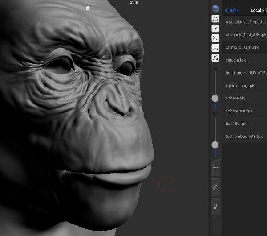Open chimp_bust_11.obj from the file list
The height and width of the screenshot is (236, 267).
click(x=243, y=47)
